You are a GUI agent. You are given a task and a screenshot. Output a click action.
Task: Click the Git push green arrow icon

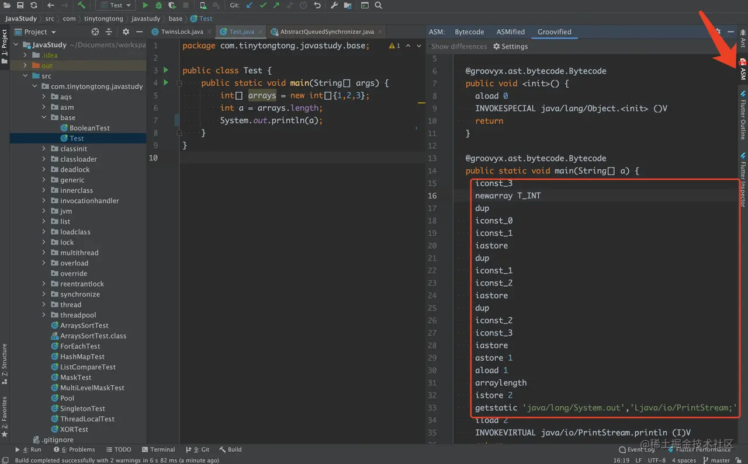276,5
